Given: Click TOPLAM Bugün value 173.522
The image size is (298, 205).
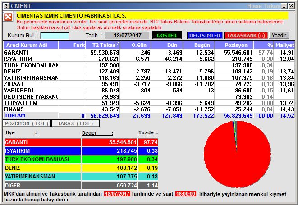Looking at the screenshot, I should point(203,115).
